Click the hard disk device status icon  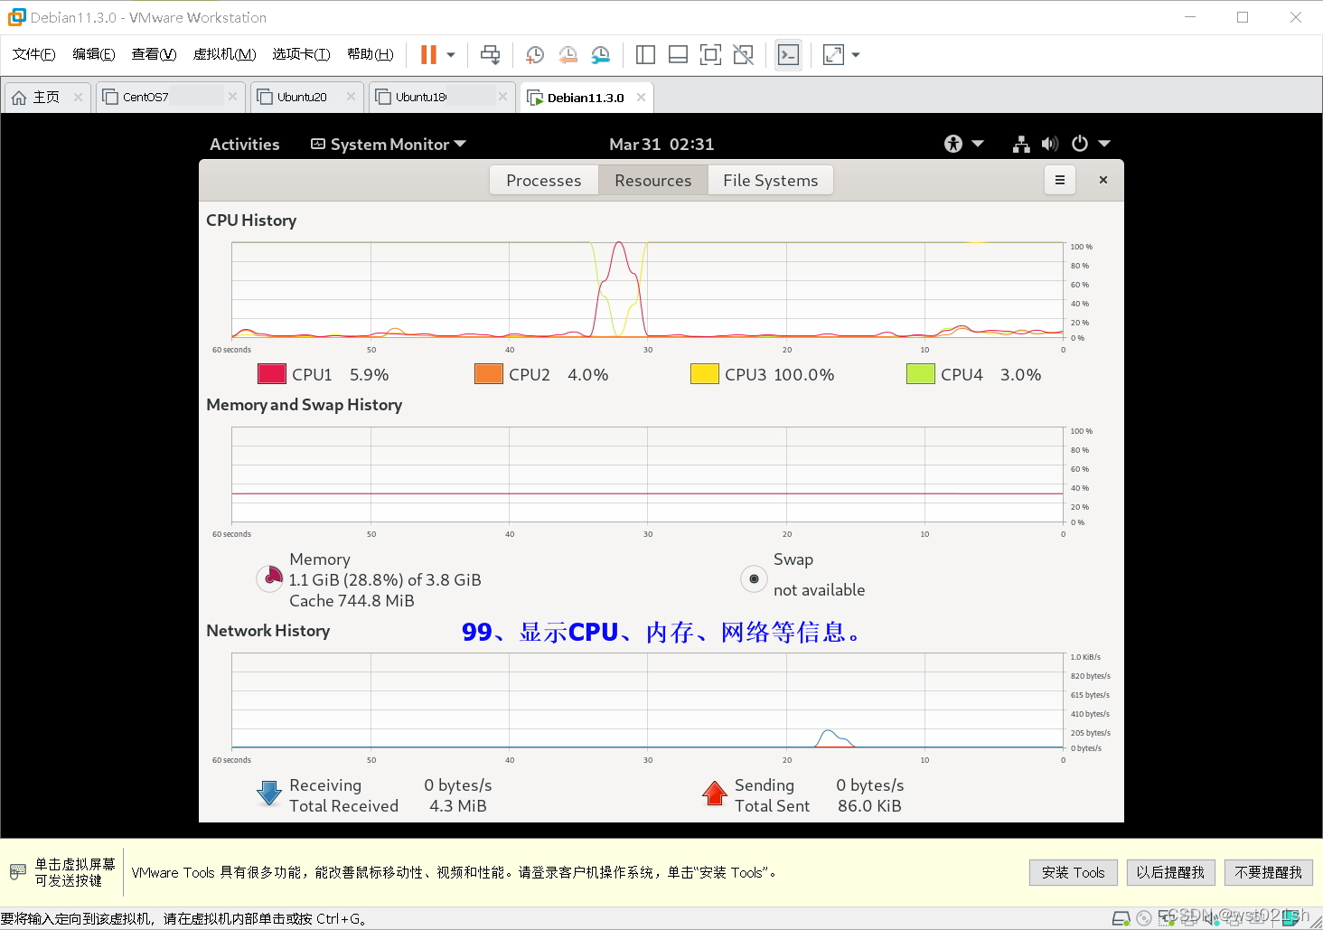pos(1121,919)
